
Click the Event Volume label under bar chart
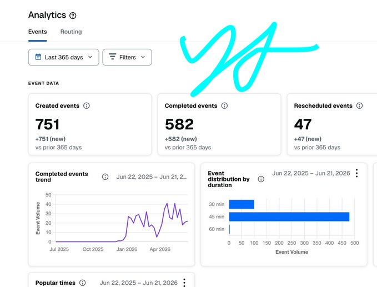291,252
